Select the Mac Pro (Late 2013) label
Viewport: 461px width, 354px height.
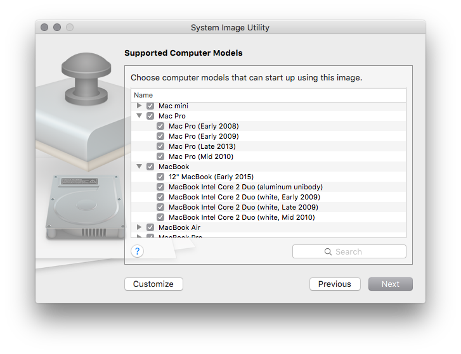coord(202,146)
